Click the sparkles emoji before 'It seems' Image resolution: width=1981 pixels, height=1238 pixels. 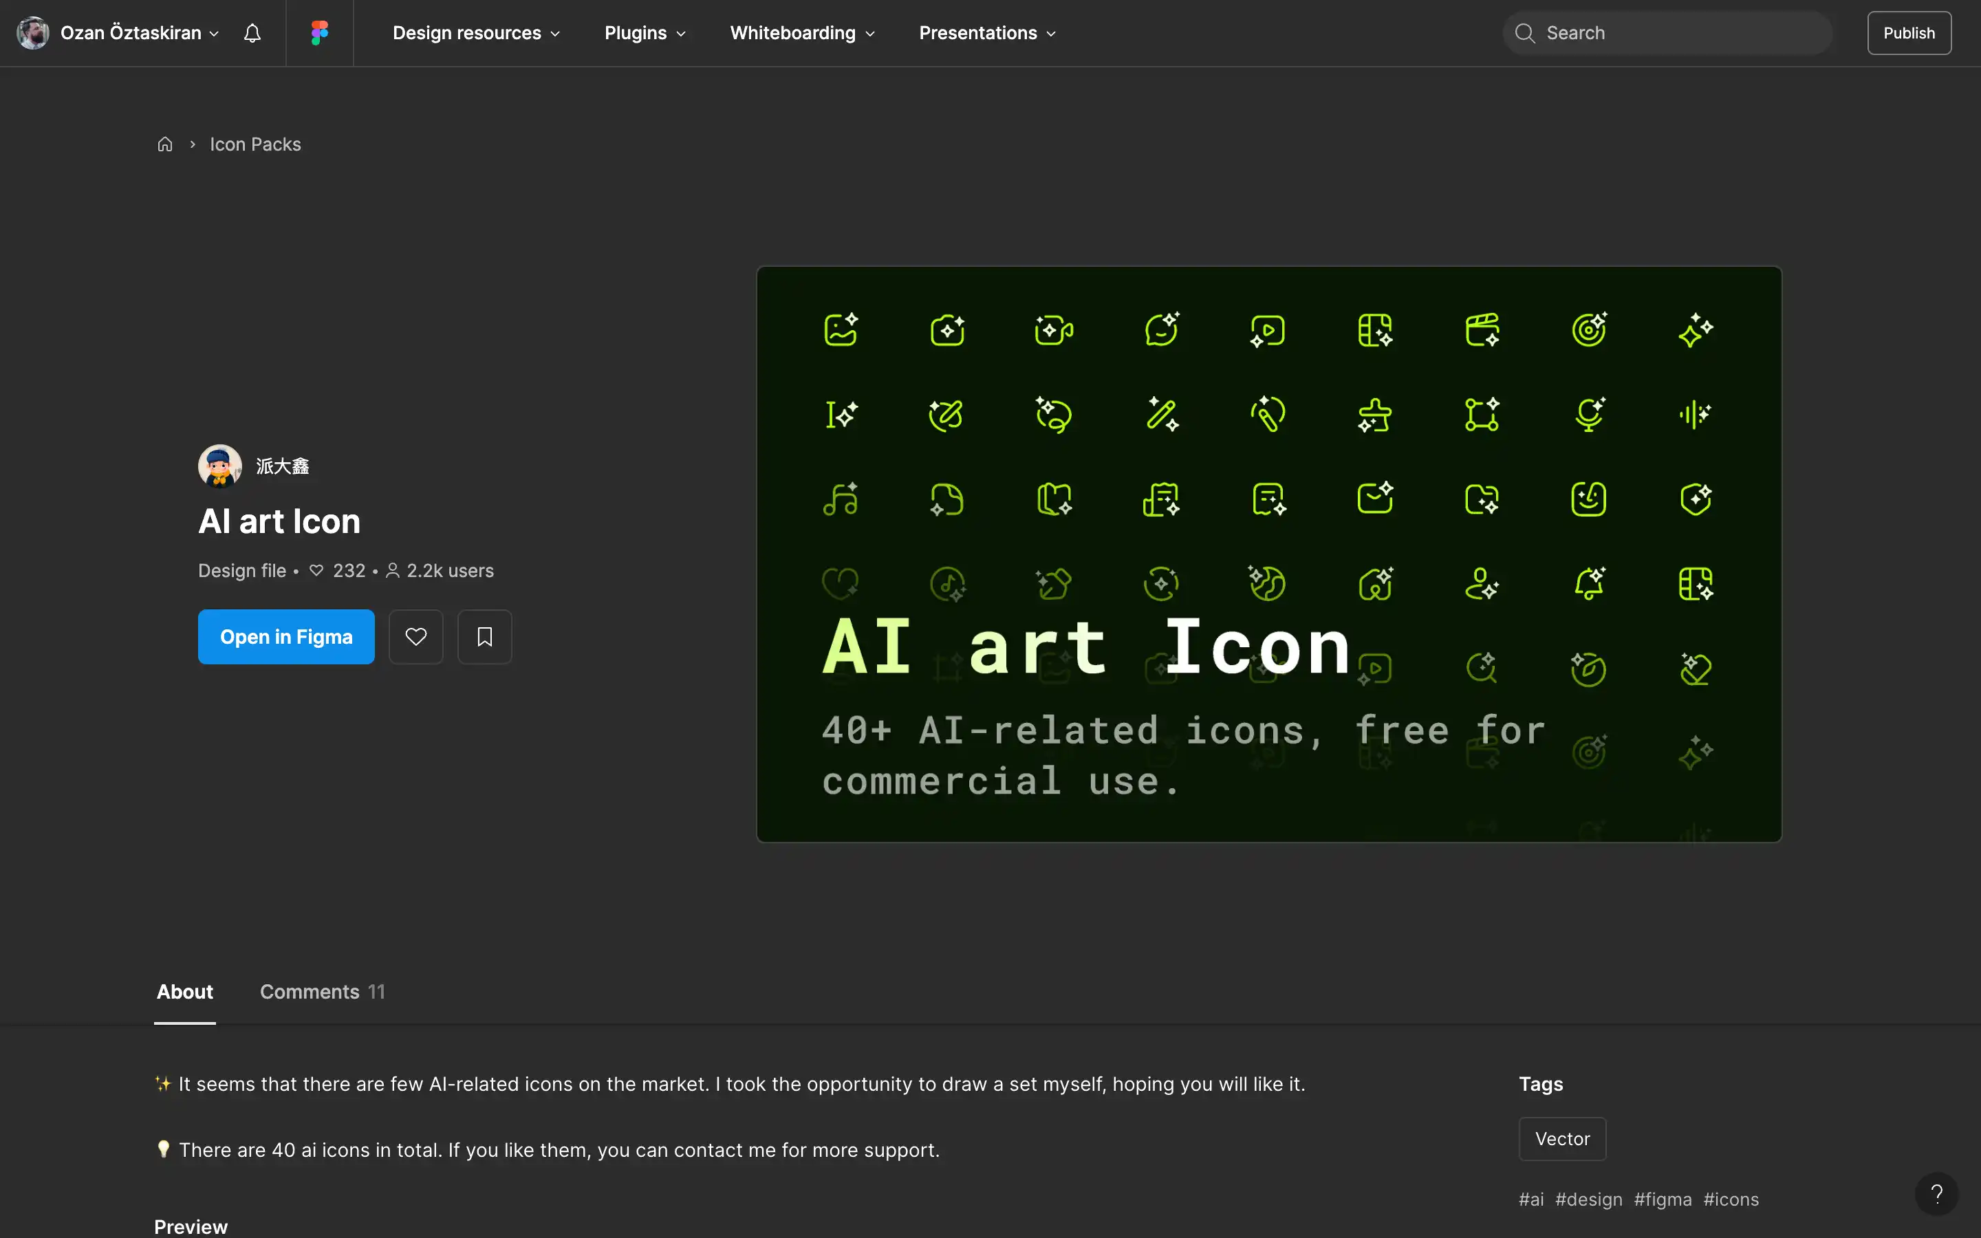pos(163,1084)
